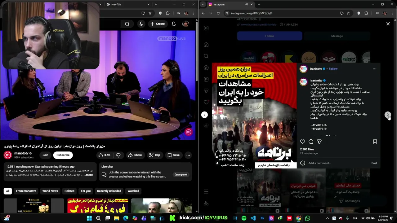Start YouTube voice search microphone
The width and height of the screenshot is (397, 223).
[x=141, y=24]
